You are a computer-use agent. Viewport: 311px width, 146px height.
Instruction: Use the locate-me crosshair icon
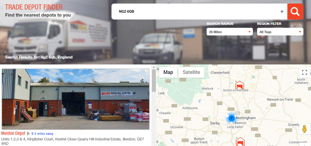(282, 12)
